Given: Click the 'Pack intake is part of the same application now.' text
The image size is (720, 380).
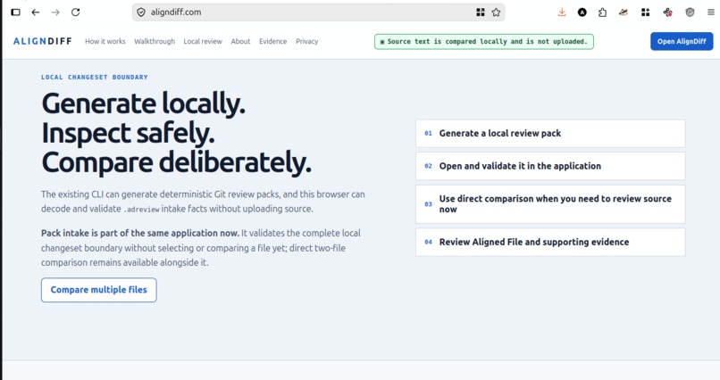Looking at the screenshot, I should tap(140, 233).
